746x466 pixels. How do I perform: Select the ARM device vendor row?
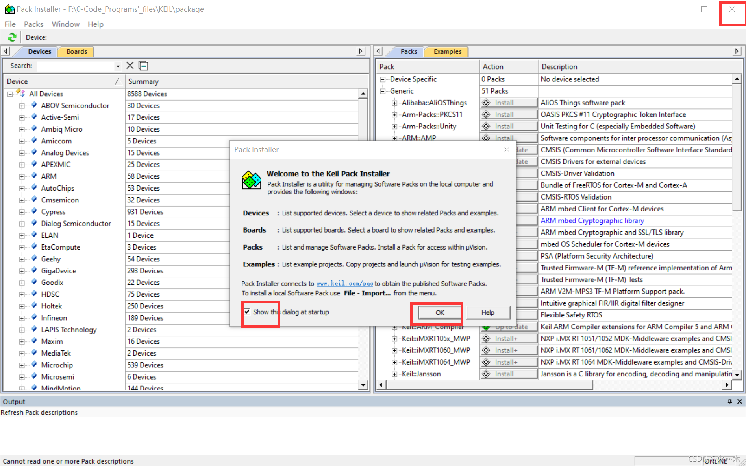[x=49, y=176]
